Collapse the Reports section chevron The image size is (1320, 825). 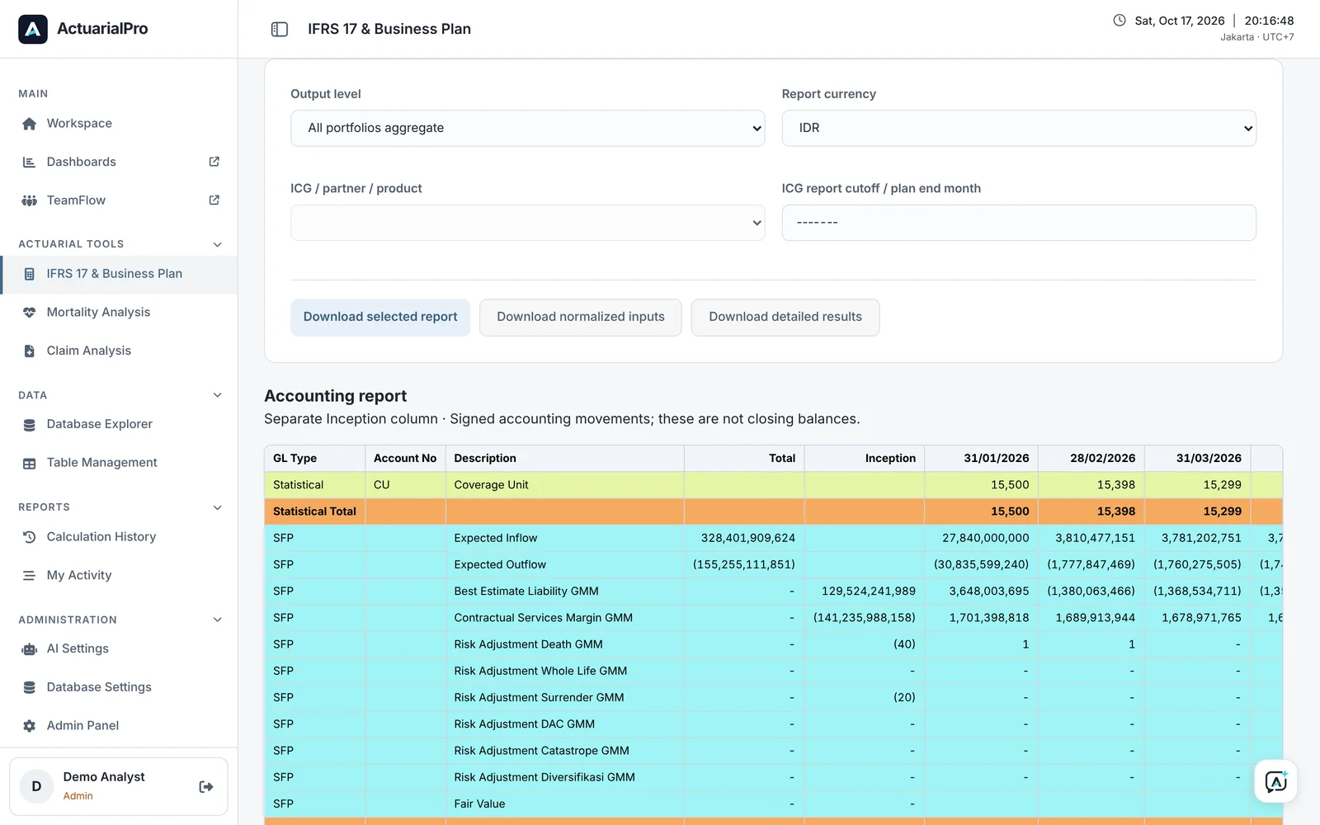218,507
